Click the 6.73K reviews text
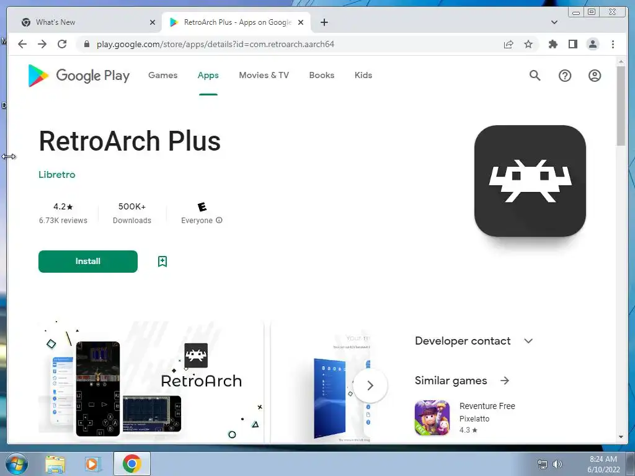This screenshot has width=635, height=476. point(63,220)
